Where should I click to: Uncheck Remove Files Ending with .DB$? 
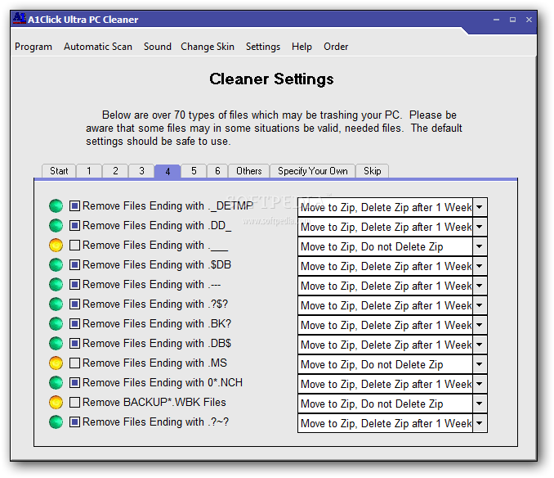tap(74, 343)
